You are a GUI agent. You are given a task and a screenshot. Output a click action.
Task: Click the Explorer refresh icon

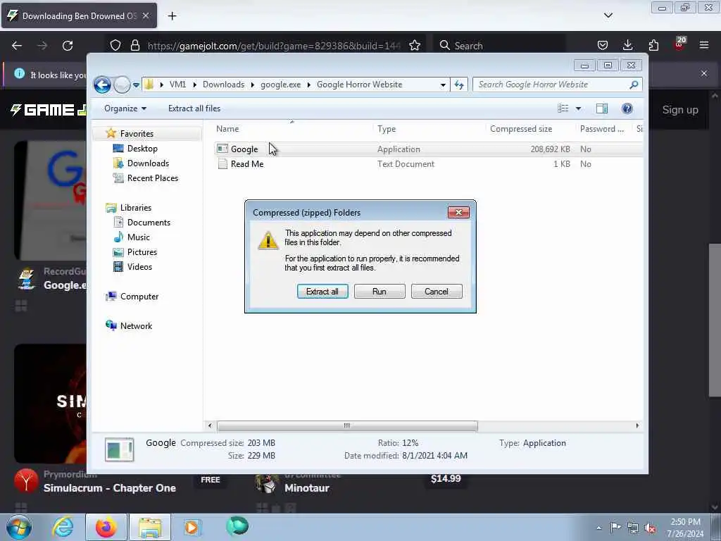coord(459,85)
